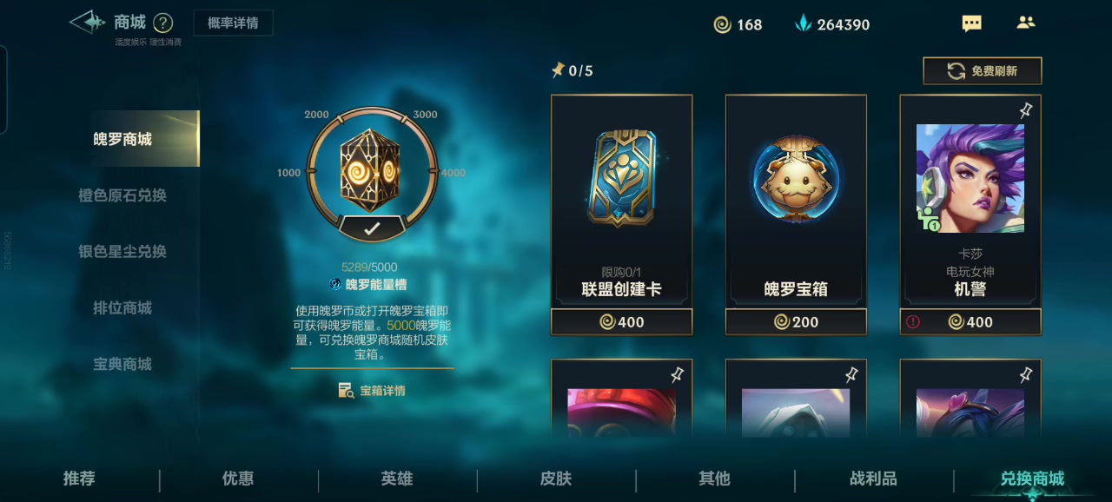1112x502 pixels.
Task: Select the 皮肤 bottom tab
Action: 556,479
